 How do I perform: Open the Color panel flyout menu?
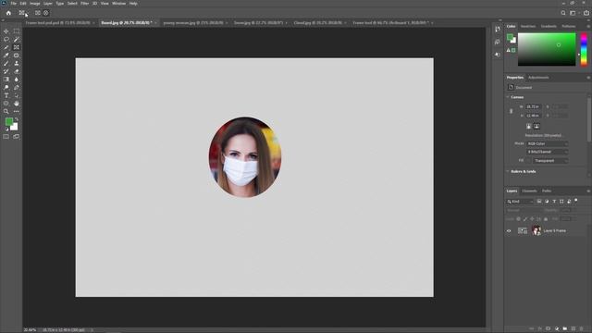[x=588, y=27]
